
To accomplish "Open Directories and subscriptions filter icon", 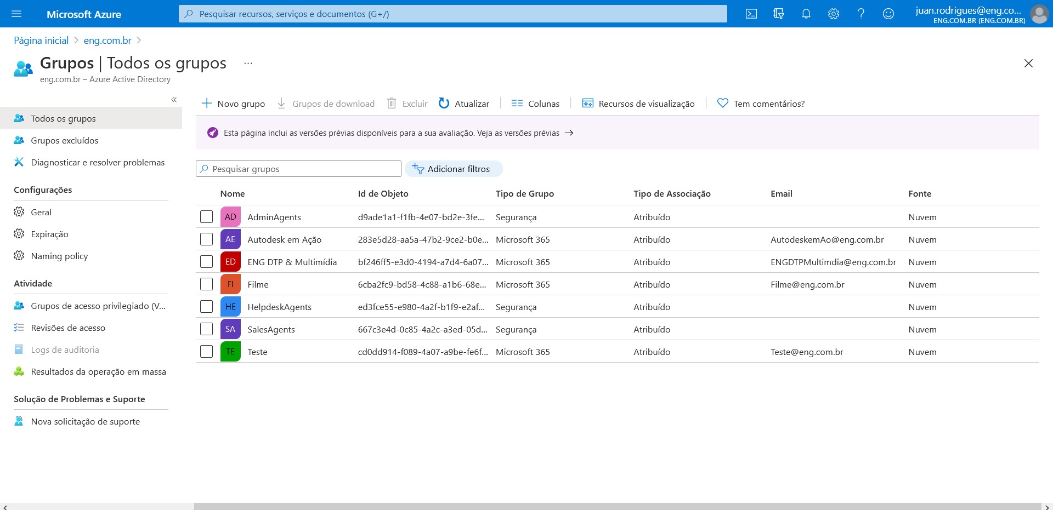I will pyautogui.click(x=779, y=14).
